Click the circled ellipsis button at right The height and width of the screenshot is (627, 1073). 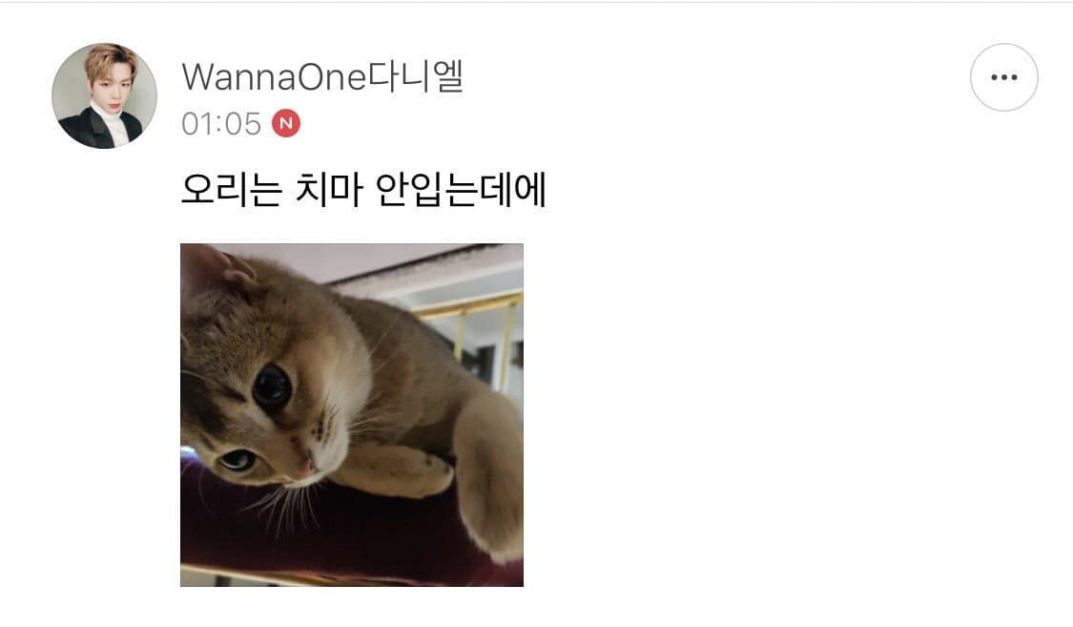pos(1004,77)
